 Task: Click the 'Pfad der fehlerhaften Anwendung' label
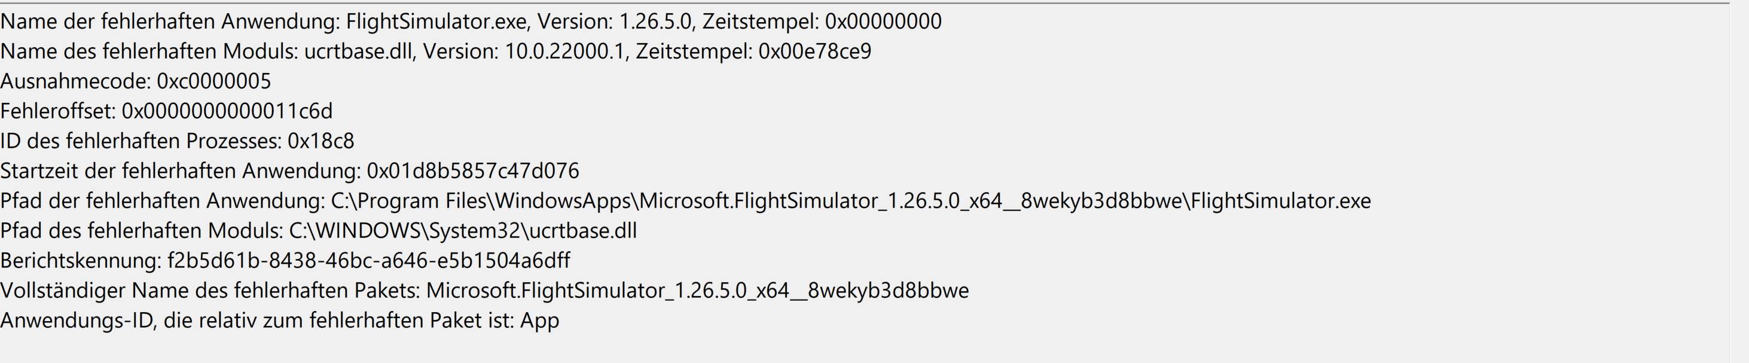pyautogui.click(x=162, y=201)
